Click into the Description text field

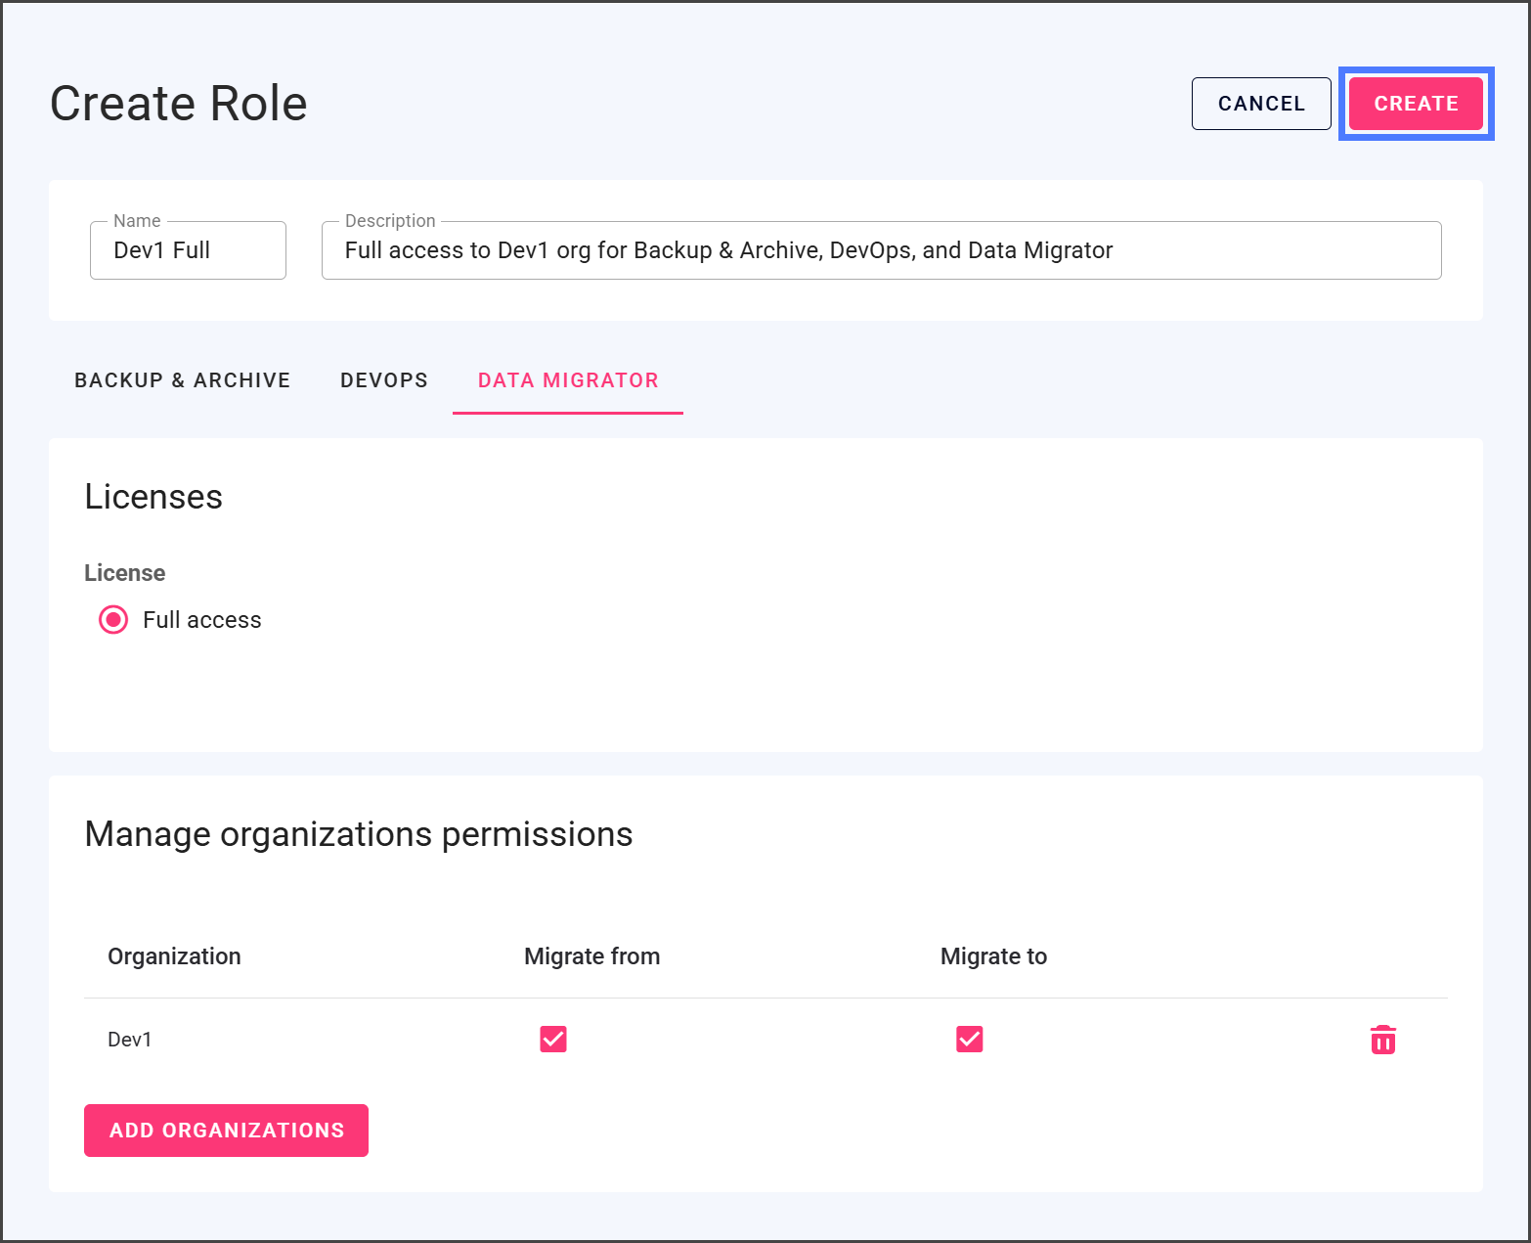[x=880, y=251]
